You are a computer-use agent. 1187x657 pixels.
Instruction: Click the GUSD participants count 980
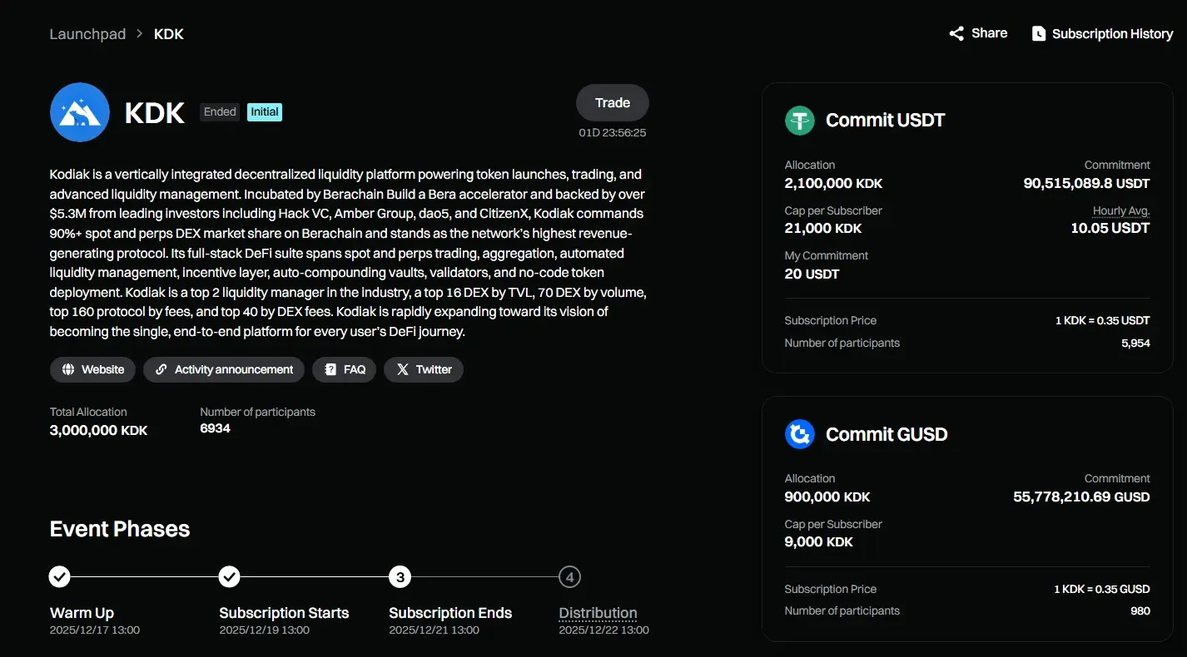pos(1140,611)
